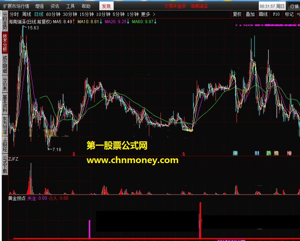The height and width of the screenshot is (241, 300).
Task: Click the MA60 down-arrow indicator
Action: pos(155,22)
